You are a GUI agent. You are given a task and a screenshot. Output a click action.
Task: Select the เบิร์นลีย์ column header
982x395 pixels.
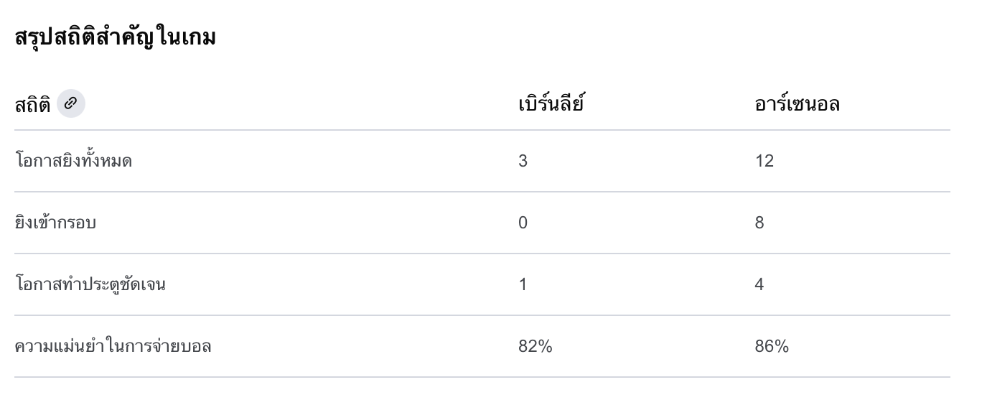551,104
